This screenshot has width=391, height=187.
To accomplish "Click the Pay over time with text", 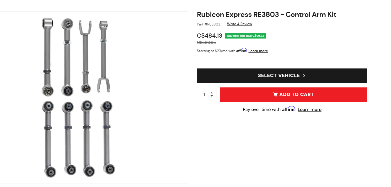I will pyautogui.click(x=261, y=110).
